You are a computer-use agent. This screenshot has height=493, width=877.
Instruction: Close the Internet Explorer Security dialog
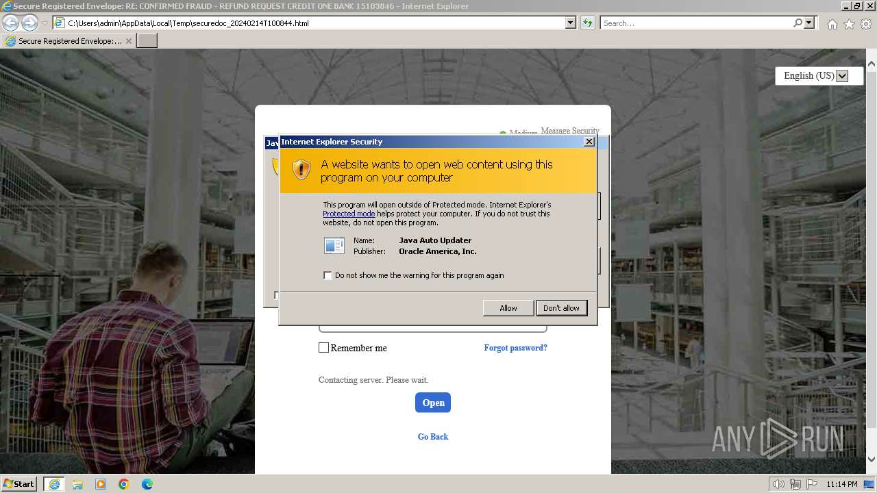coord(589,142)
